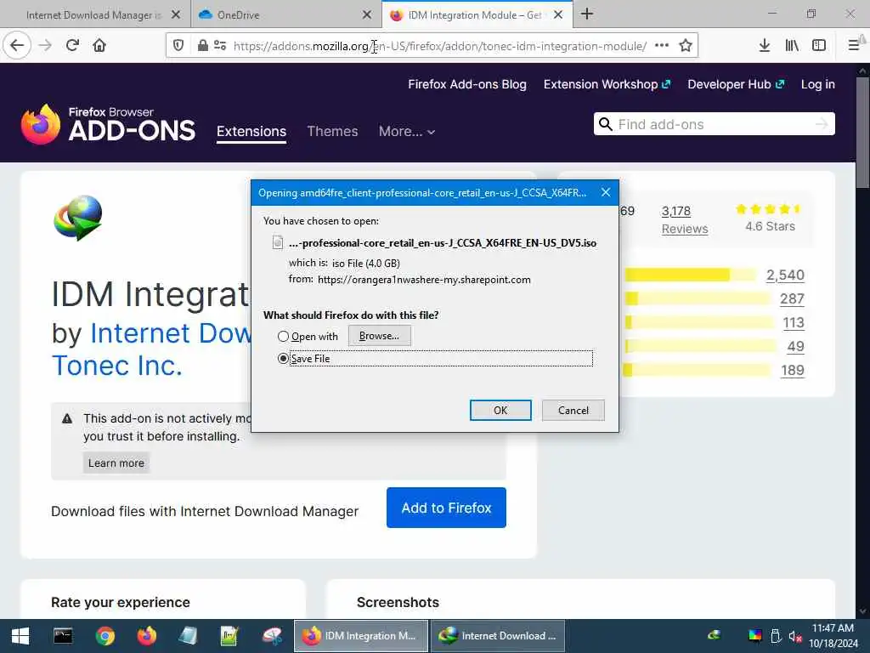Submit search with the arrow icon
Viewport: 870px width, 653px height.
pyautogui.click(x=822, y=124)
